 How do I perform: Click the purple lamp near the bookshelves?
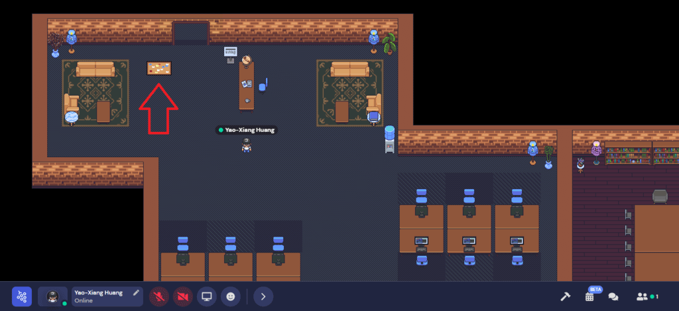(x=596, y=153)
